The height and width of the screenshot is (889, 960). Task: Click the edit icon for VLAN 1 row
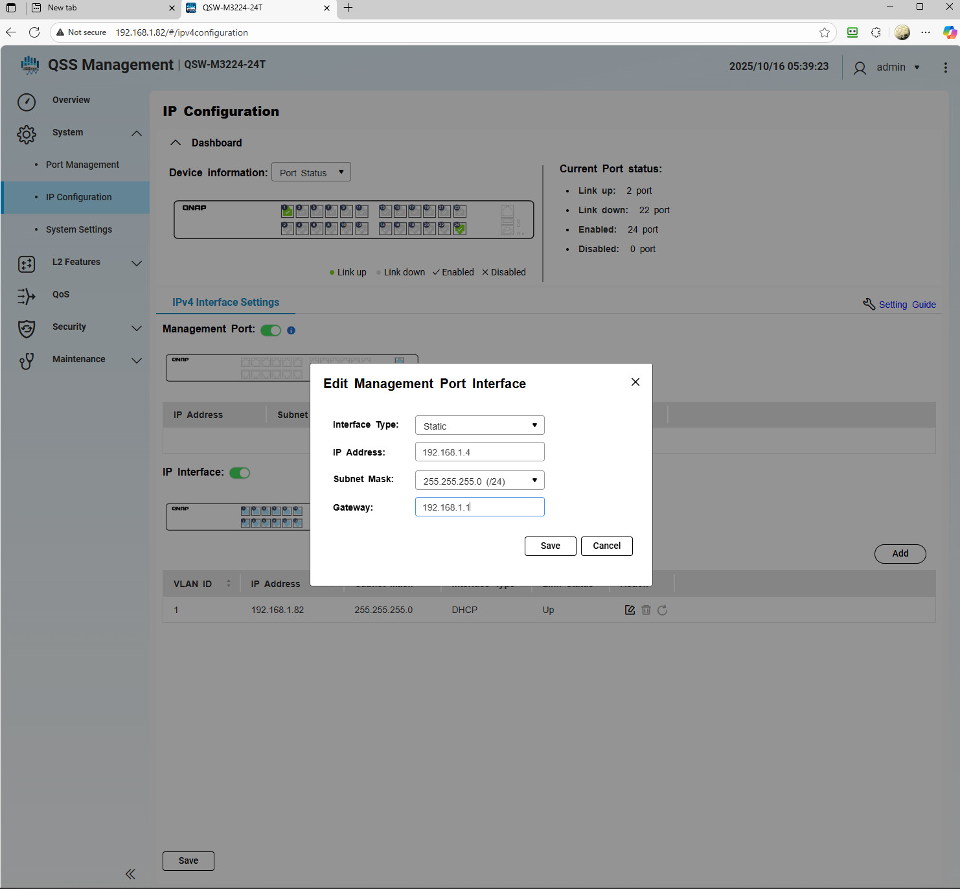pos(630,610)
